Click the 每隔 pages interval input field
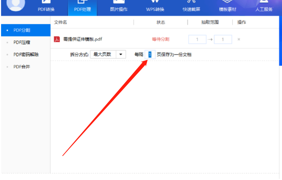The width and height of the screenshot is (282, 180). [x=150, y=55]
